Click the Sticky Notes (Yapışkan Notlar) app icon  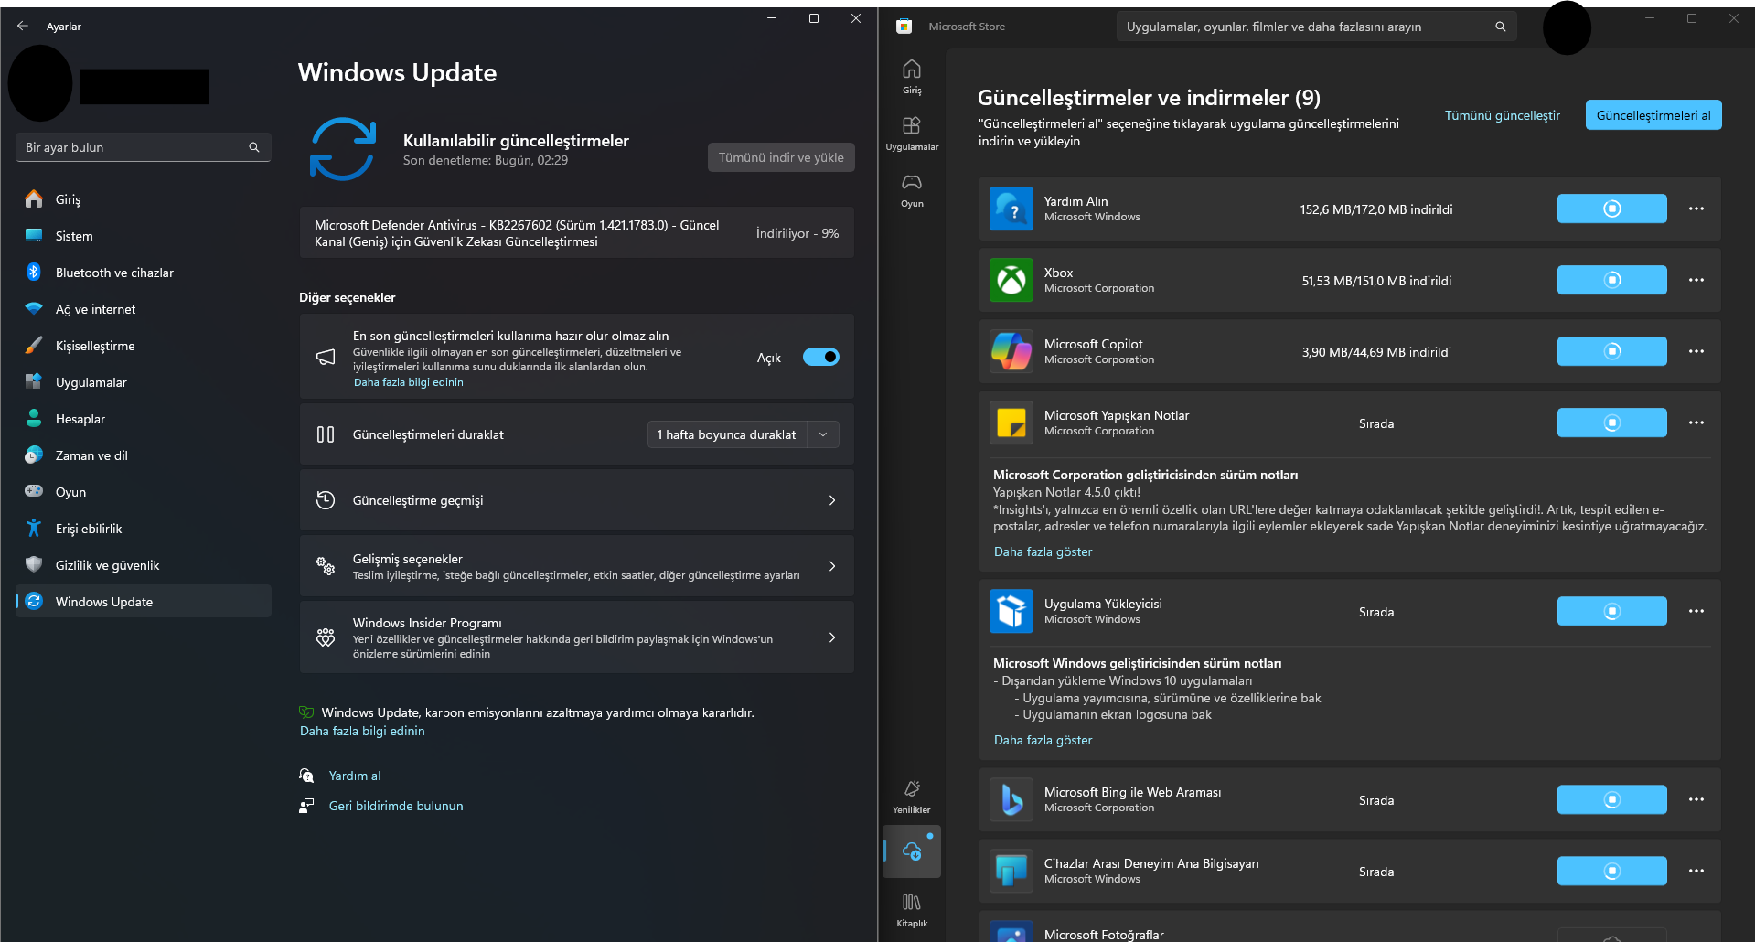coord(1011,423)
